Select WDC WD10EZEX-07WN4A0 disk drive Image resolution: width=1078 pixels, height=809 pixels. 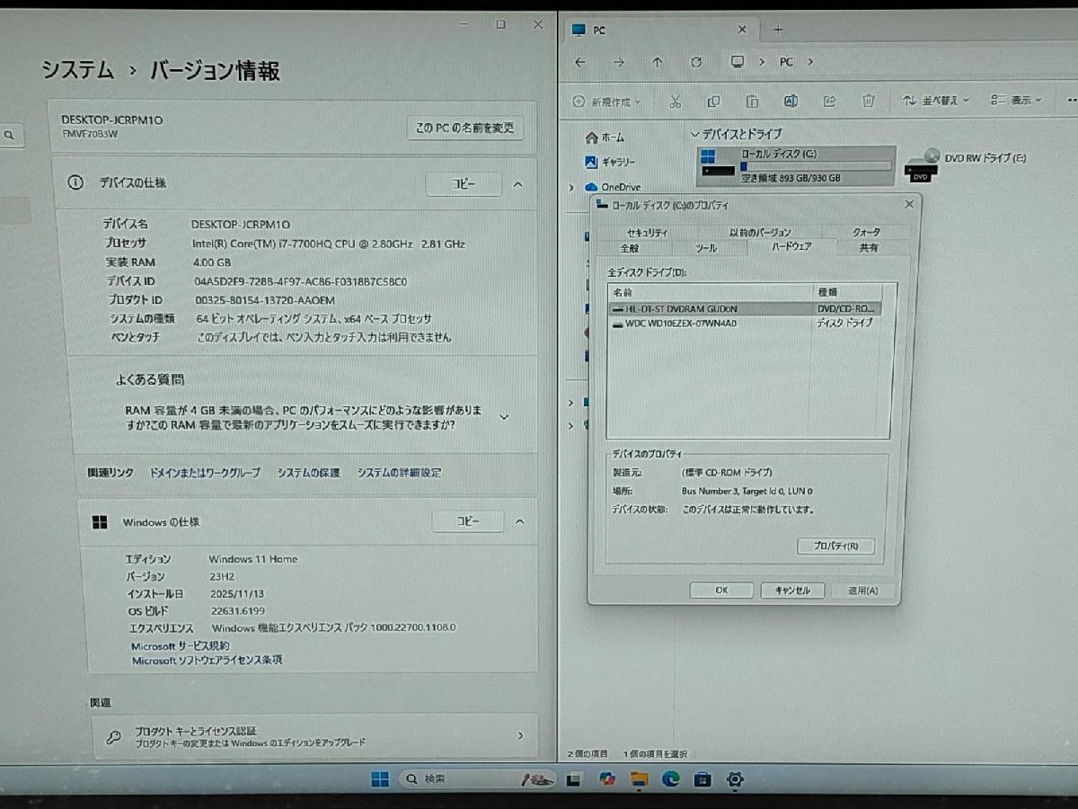[x=710, y=324]
